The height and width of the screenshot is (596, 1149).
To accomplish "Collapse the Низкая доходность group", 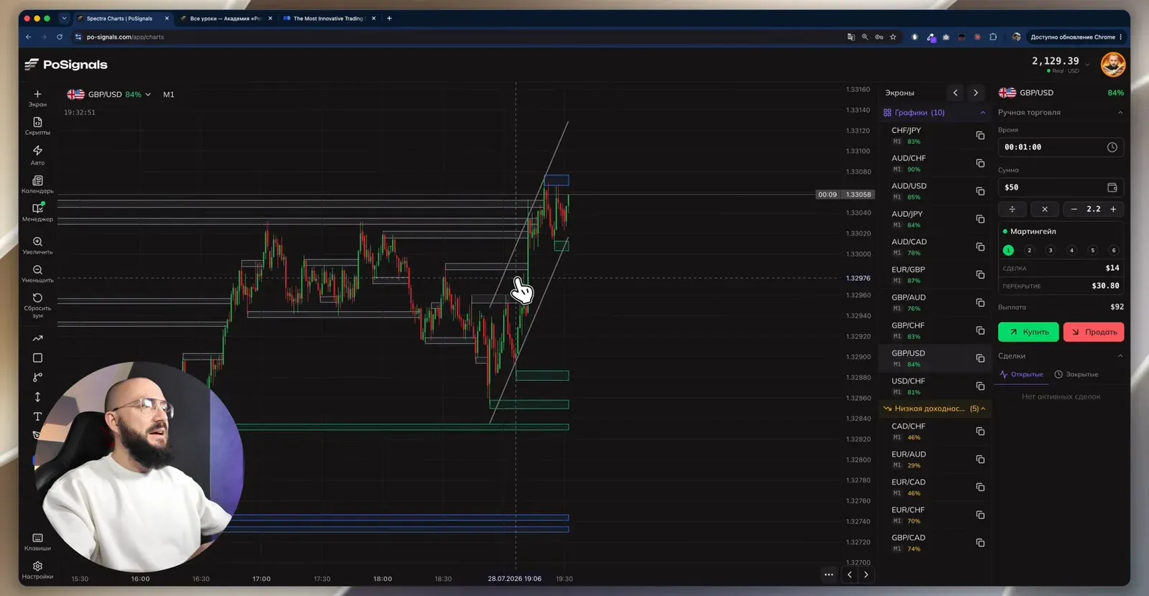I will [x=983, y=409].
